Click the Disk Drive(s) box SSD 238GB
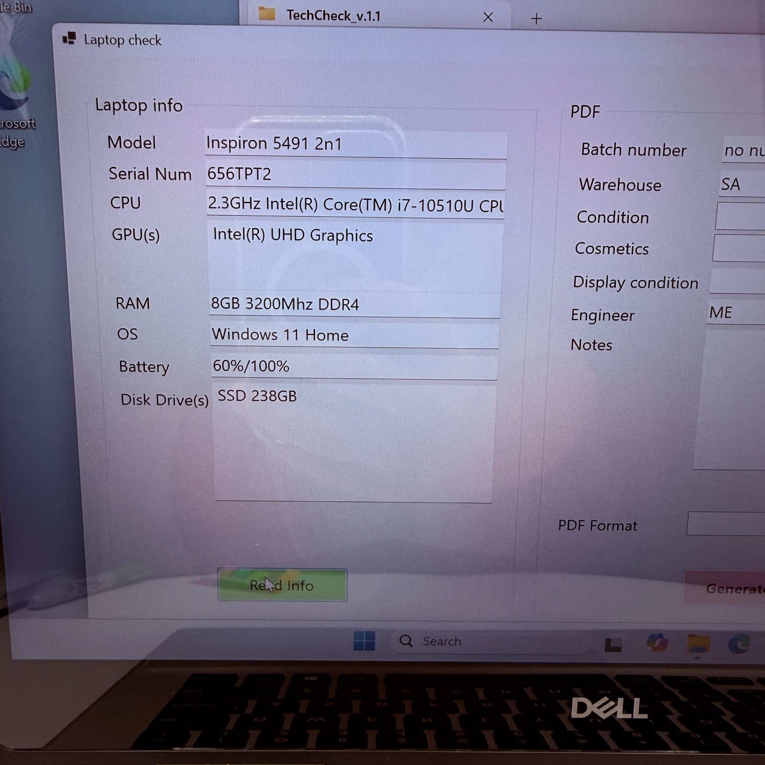This screenshot has width=765, height=765. pyautogui.click(x=354, y=443)
